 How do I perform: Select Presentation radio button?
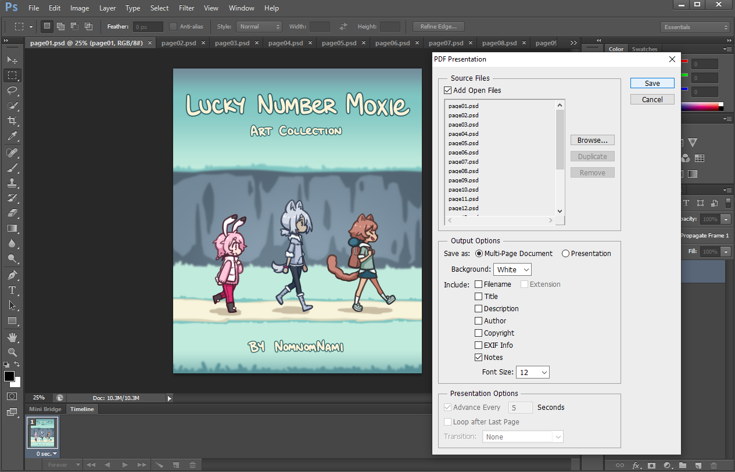coord(565,253)
